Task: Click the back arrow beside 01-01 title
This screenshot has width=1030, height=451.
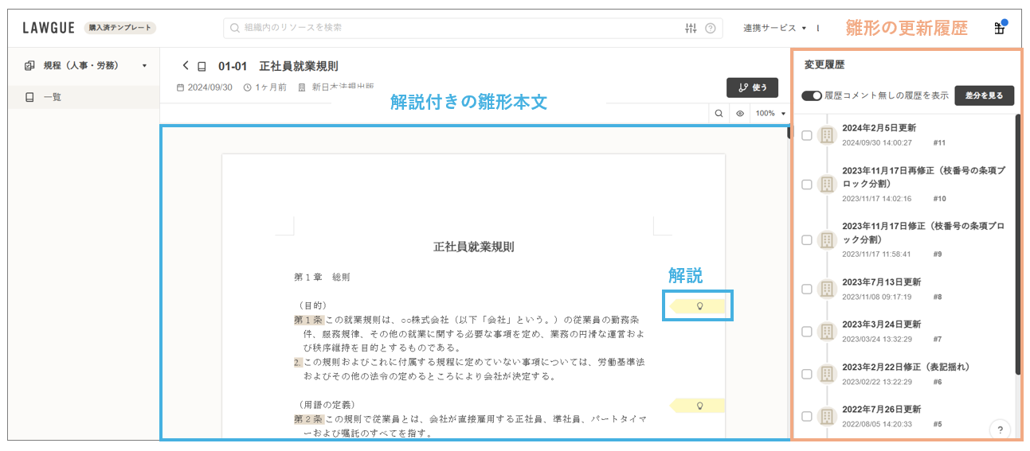Action: [x=186, y=66]
